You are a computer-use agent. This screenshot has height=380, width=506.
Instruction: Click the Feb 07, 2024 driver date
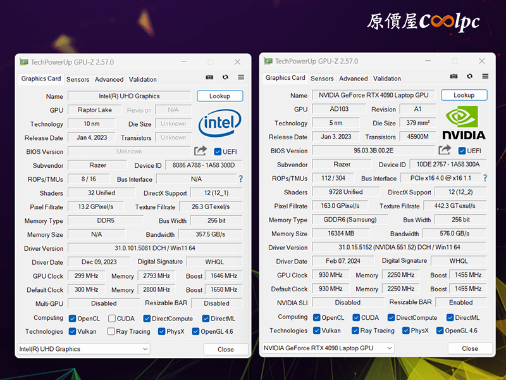click(343, 261)
